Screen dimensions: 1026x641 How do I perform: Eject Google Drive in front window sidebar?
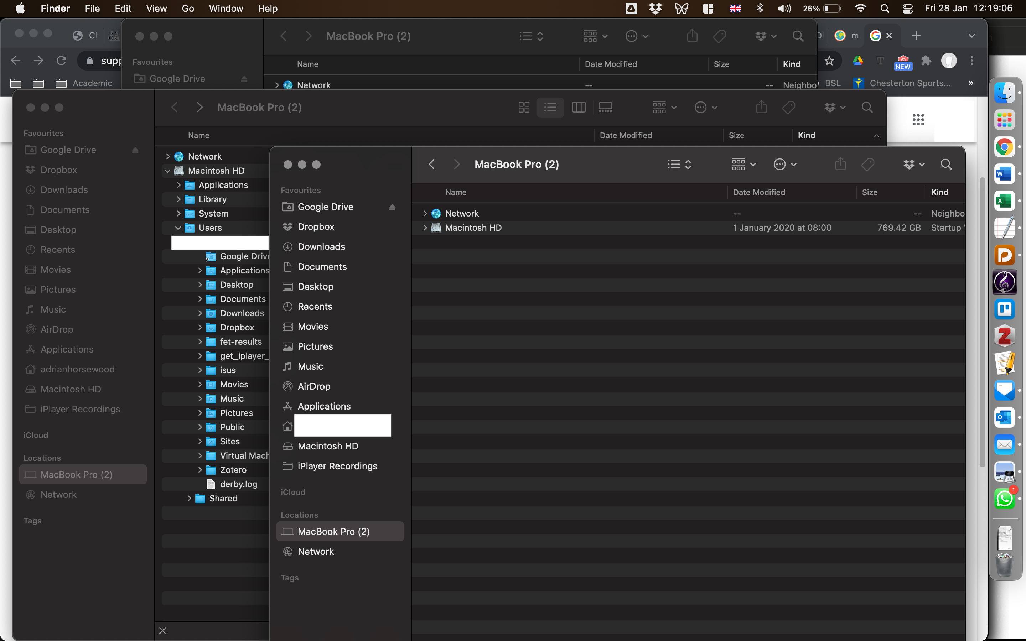click(392, 207)
